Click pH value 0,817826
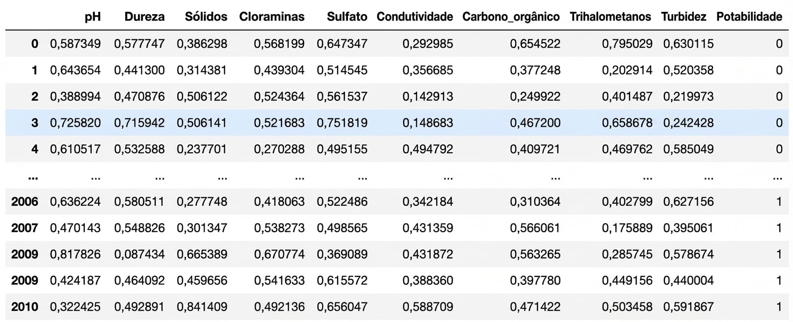793x322 pixels. click(75, 254)
